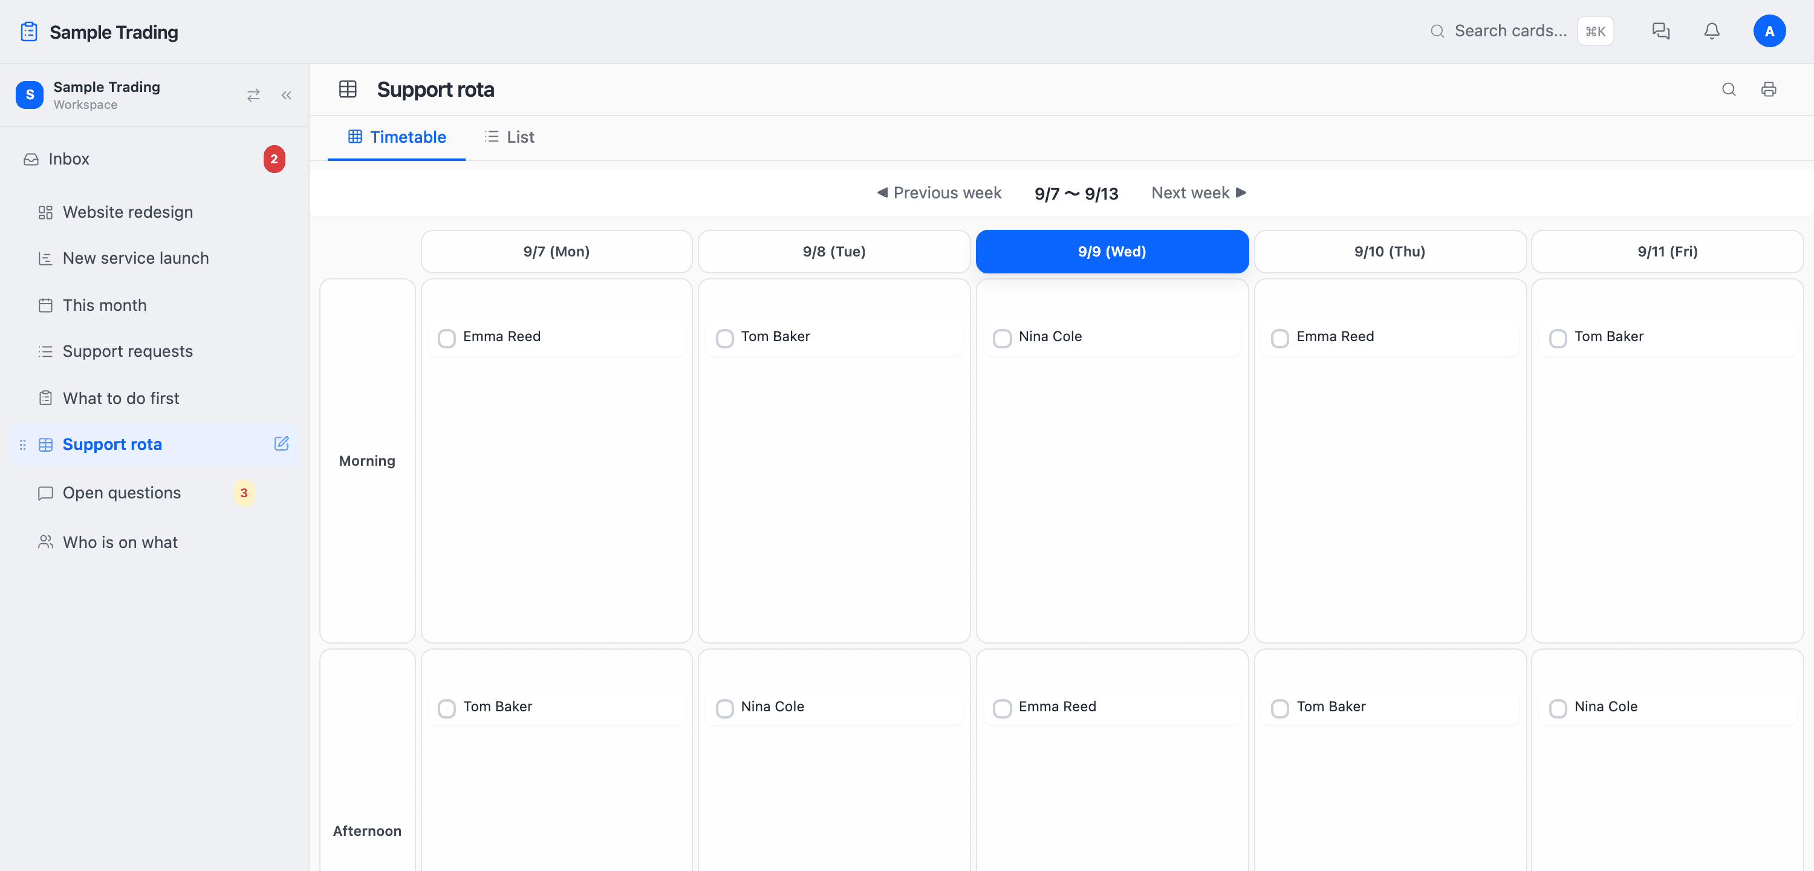Image resolution: width=1814 pixels, height=871 pixels.
Task: Click the New service launch gantt icon
Action: 46,259
